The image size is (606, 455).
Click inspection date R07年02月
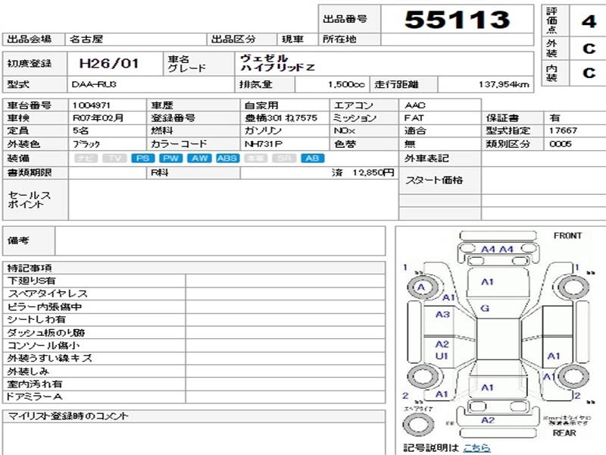98,118
